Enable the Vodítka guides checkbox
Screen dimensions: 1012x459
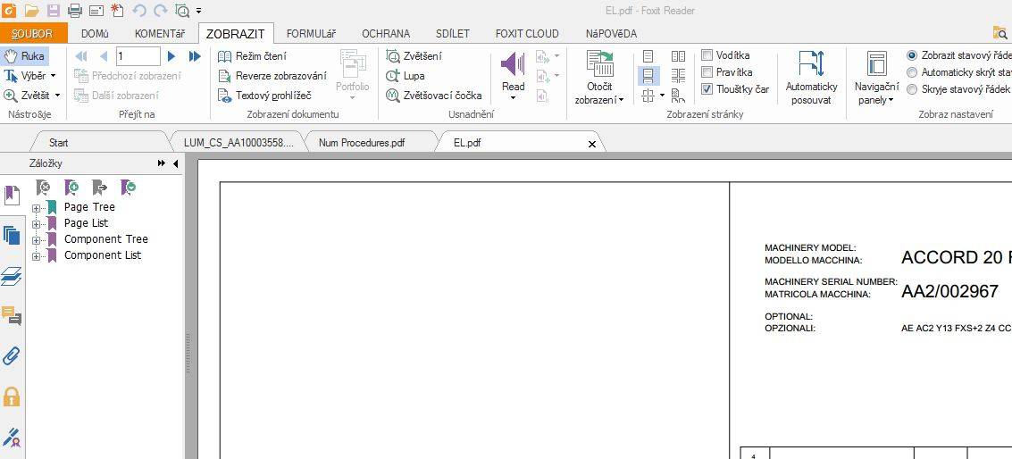click(x=707, y=55)
